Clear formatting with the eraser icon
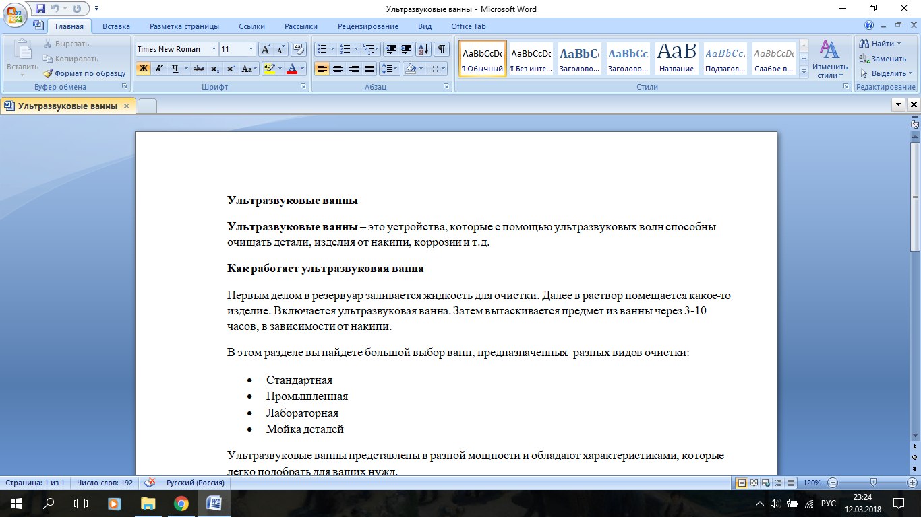Image resolution: width=921 pixels, height=517 pixels. point(299,49)
